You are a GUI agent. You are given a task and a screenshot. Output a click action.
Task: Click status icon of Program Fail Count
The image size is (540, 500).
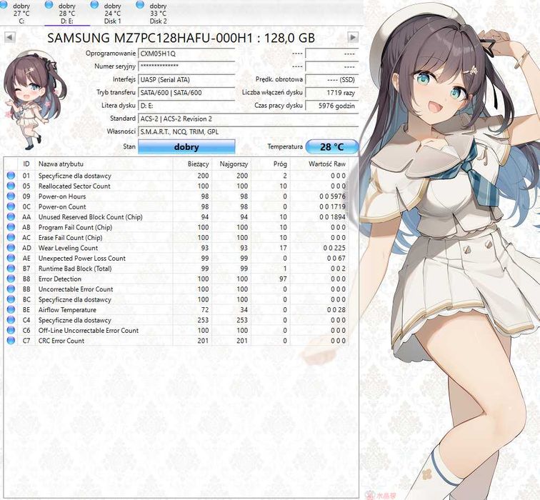[11, 227]
